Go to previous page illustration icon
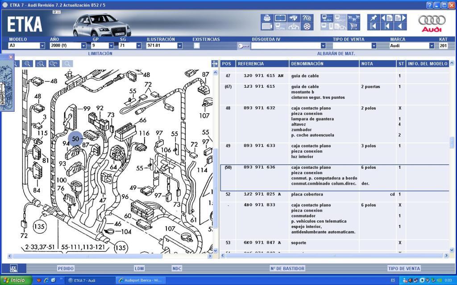 click(x=387, y=18)
